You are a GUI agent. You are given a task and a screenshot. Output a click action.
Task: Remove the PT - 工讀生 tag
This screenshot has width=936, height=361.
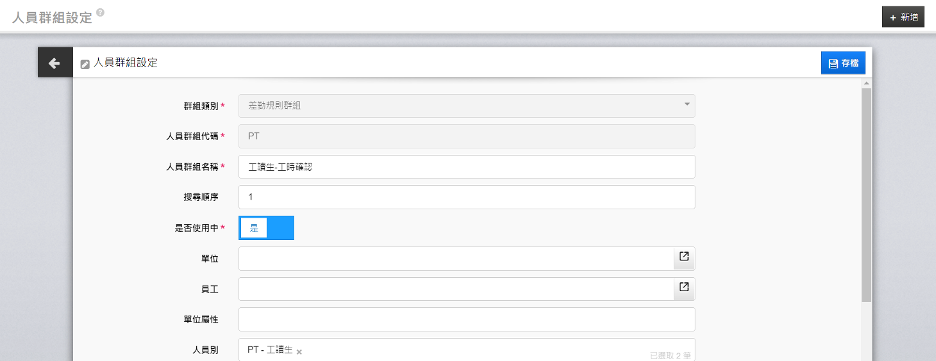click(299, 351)
